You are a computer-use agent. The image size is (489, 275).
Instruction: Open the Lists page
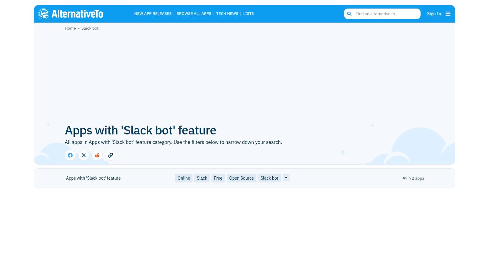tap(248, 14)
